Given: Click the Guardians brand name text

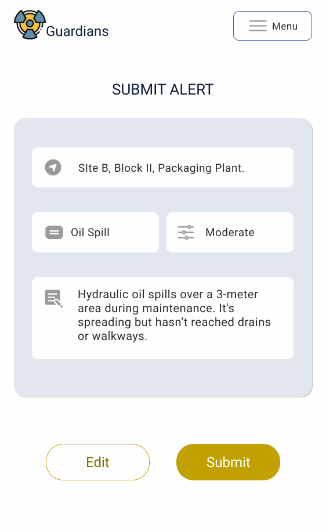Looking at the screenshot, I should (77, 31).
